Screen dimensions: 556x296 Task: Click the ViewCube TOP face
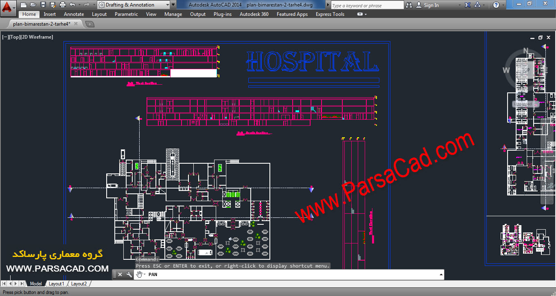tap(526, 70)
